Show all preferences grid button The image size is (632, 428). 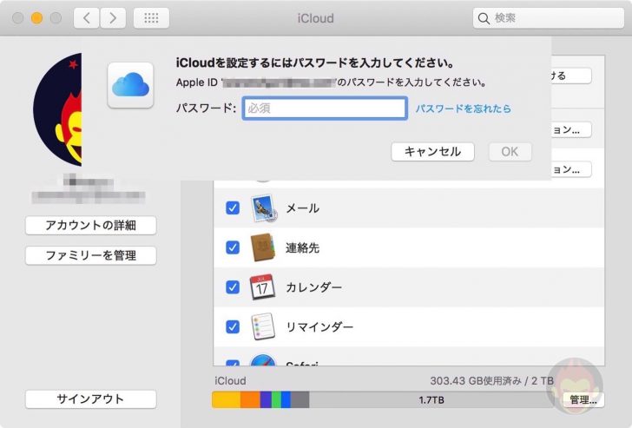(151, 18)
